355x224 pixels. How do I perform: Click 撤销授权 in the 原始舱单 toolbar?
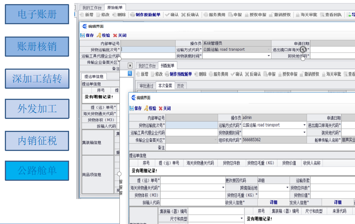tap(280, 15)
